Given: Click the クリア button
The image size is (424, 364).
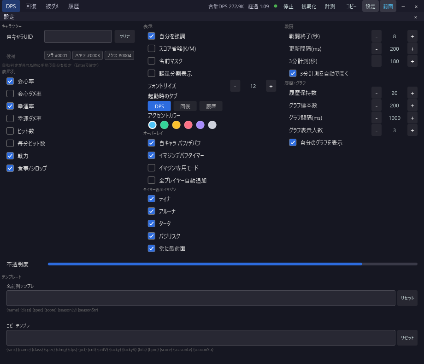Looking at the screenshot, I should [124, 36].
